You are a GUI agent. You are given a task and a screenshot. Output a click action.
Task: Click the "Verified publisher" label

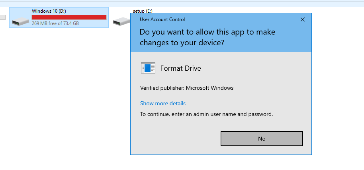click(x=162, y=88)
